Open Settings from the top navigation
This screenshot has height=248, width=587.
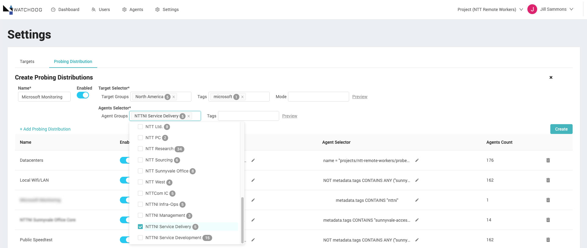(167, 9)
